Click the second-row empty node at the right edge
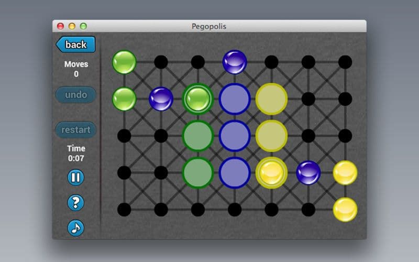 pos(345,99)
